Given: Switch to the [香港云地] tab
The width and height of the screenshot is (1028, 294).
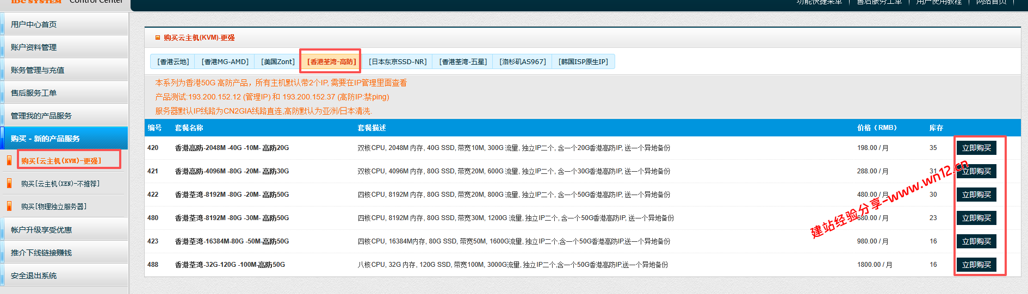Looking at the screenshot, I should click(173, 62).
